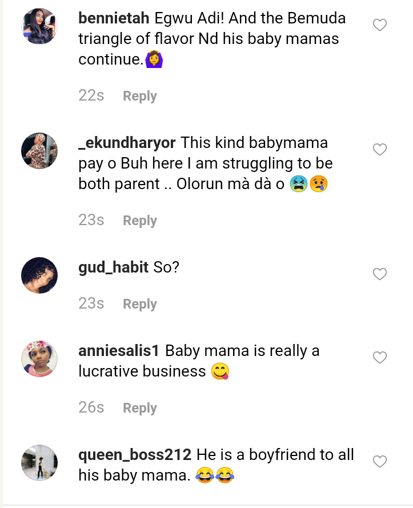
Task: Like bennietah's comment with the heart
Action: pos(380,25)
